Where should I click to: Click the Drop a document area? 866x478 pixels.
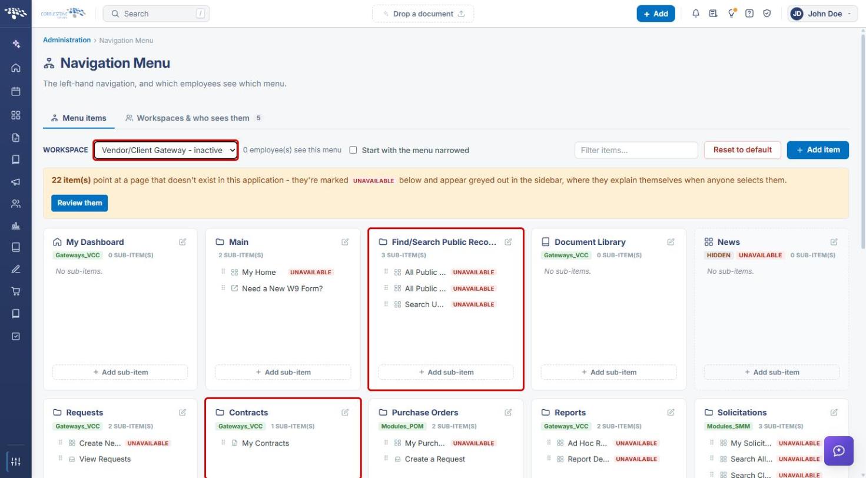pos(423,14)
